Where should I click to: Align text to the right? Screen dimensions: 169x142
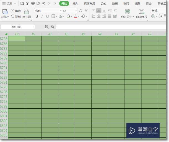click(x=104, y=16)
